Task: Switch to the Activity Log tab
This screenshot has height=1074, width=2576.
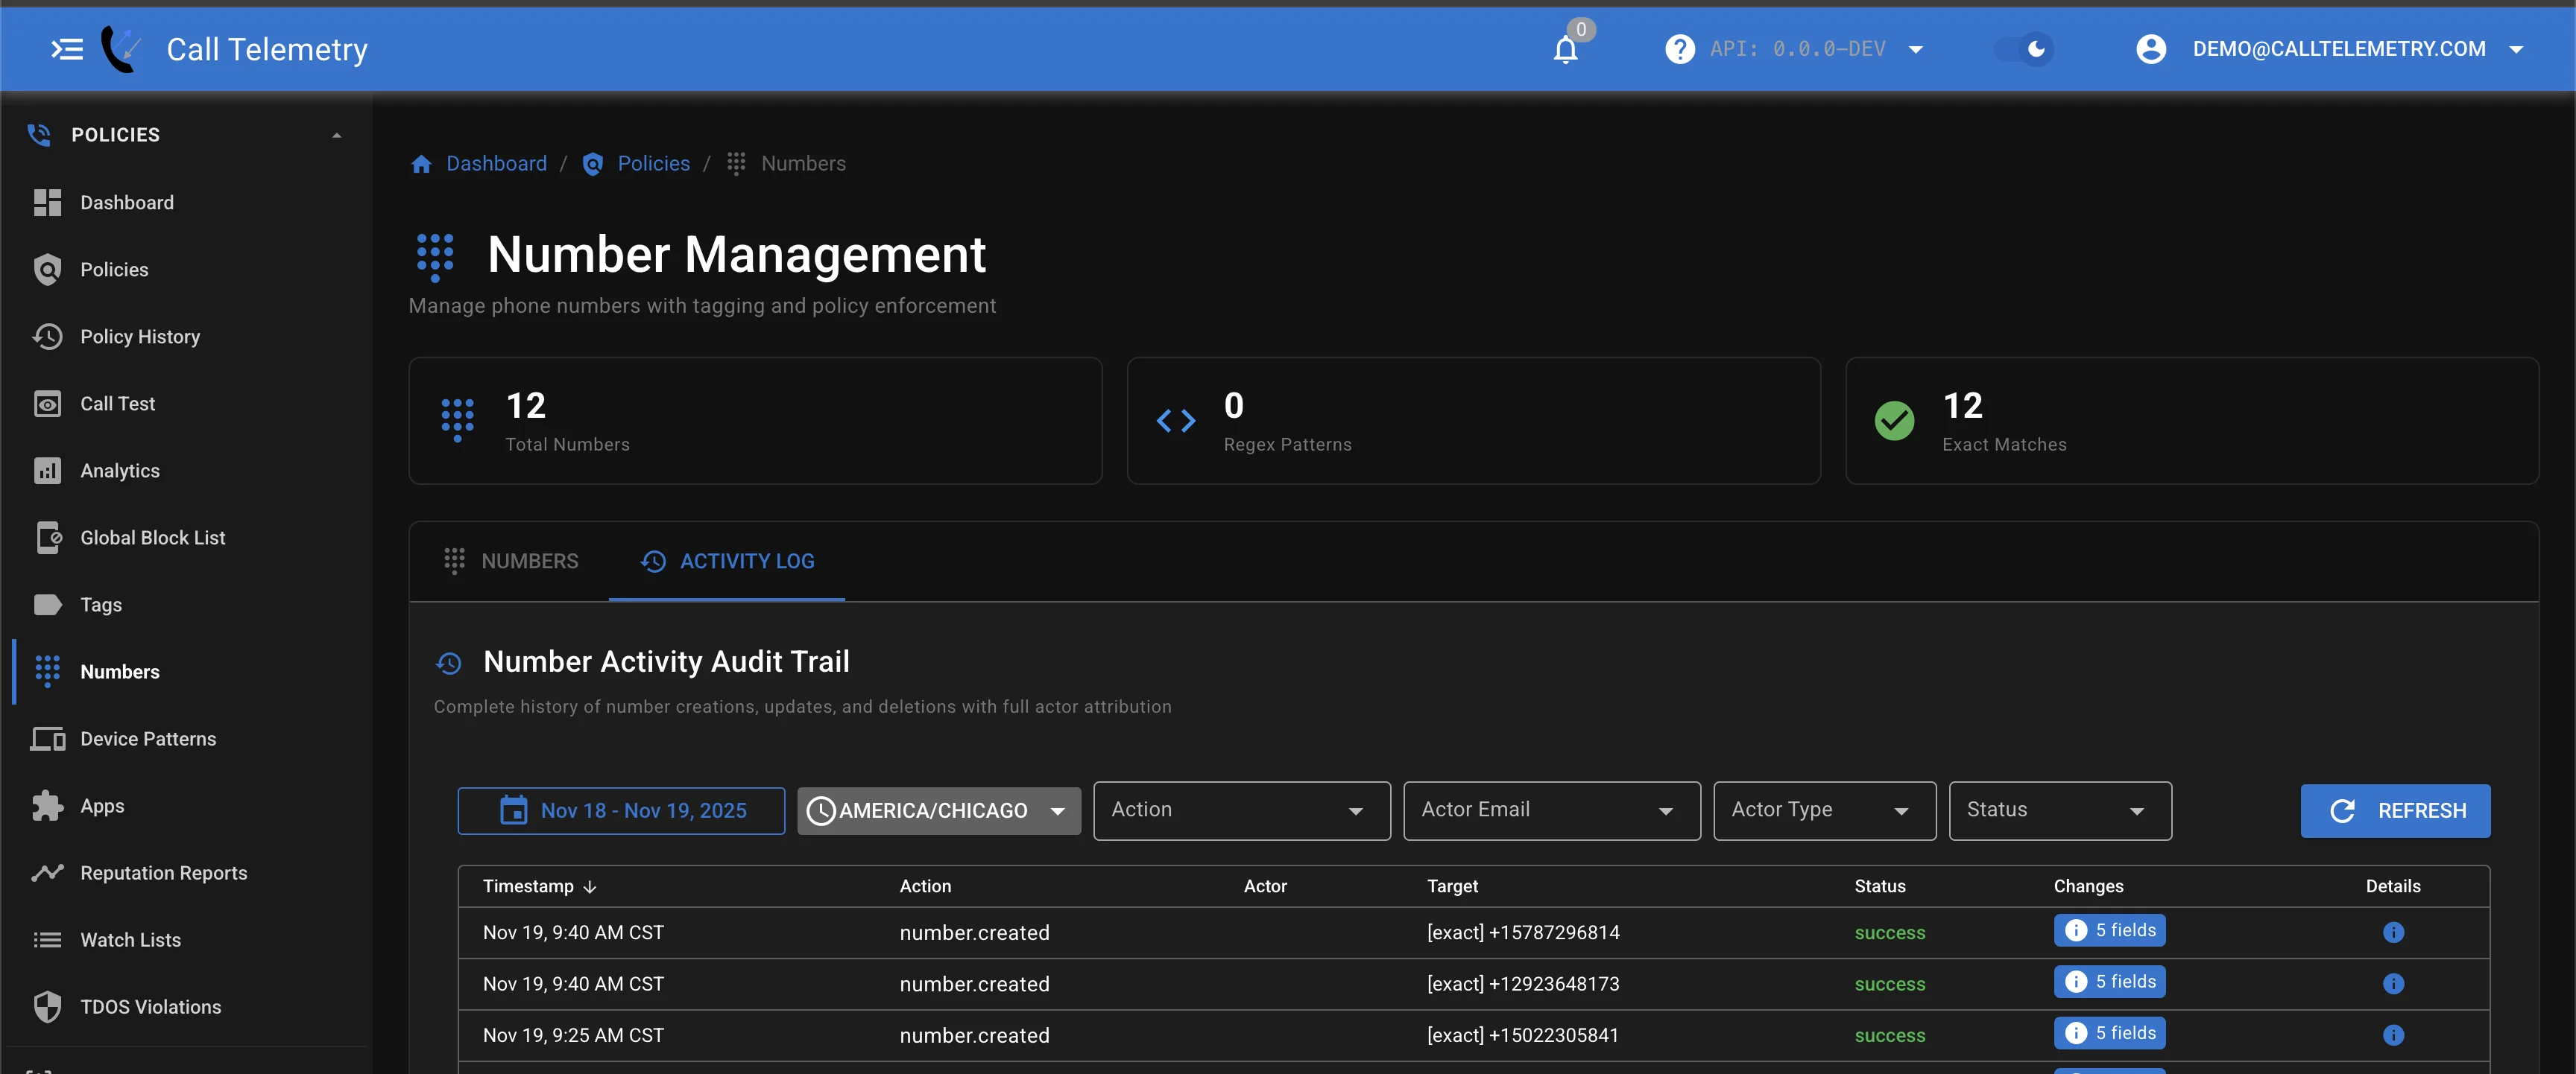Action: 727,562
